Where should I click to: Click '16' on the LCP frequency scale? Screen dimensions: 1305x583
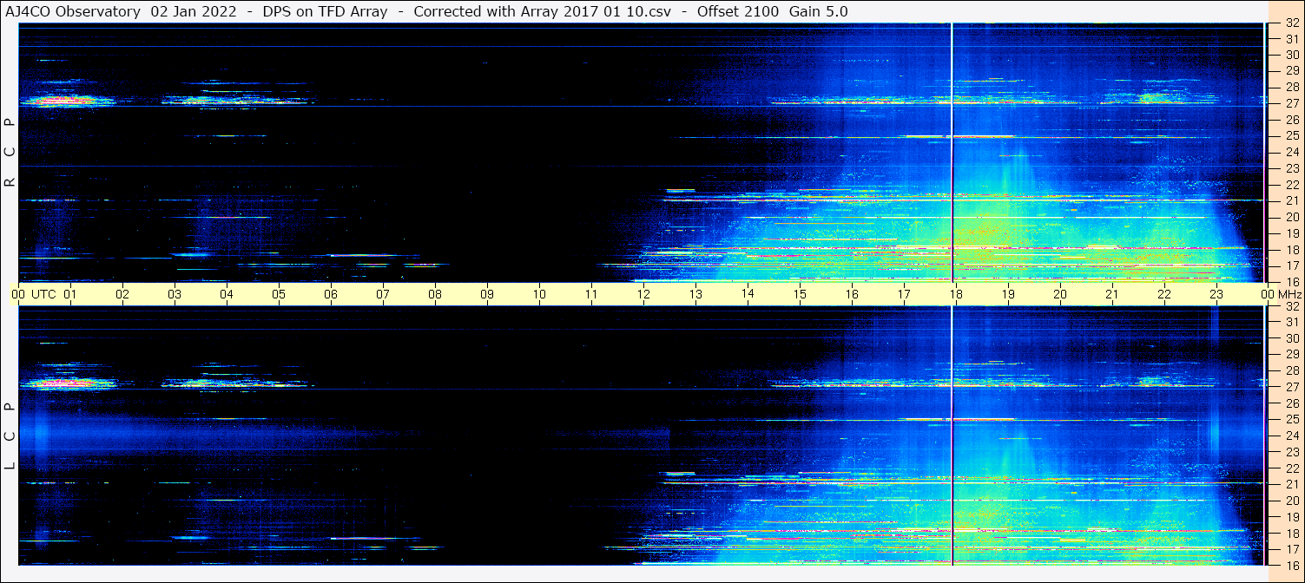(x=1292, y=565)
